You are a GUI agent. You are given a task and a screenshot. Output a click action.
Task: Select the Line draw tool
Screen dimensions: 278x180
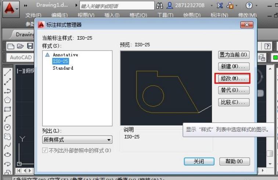tap(8, 72)
